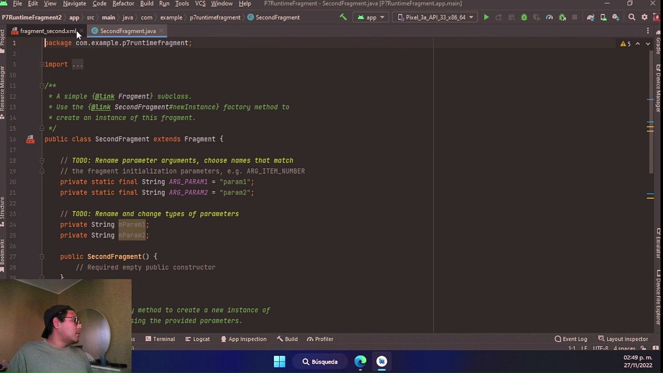Open the Device Manager toolbar icon
Screen dimensions: 663x373
(x=603, y=18)
